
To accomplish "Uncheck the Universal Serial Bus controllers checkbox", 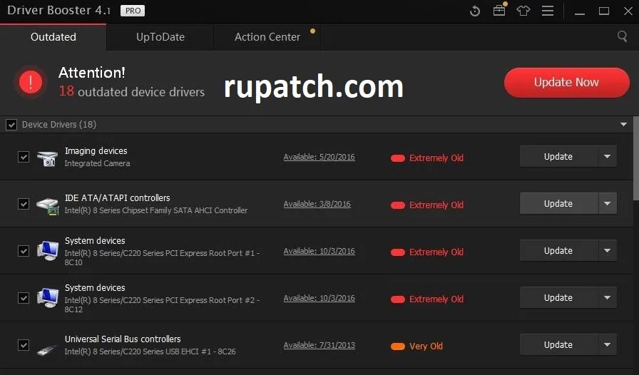I will click(x=24, y=345).
